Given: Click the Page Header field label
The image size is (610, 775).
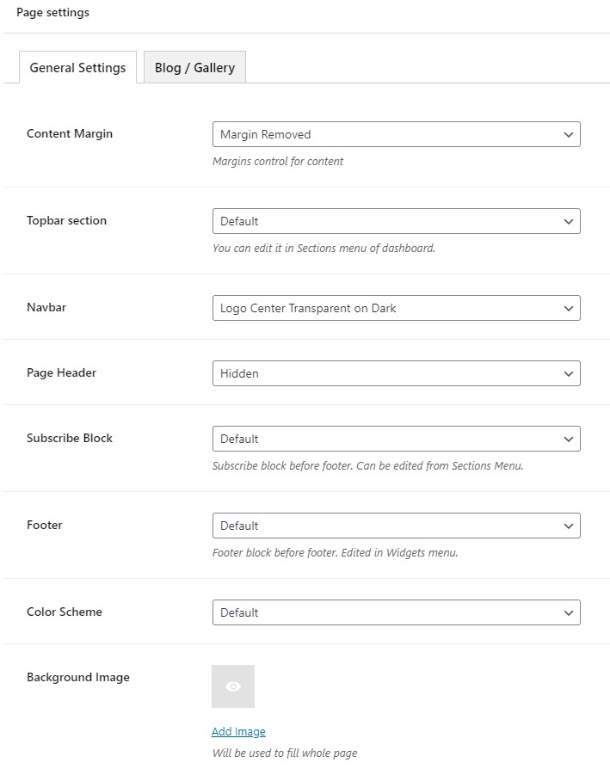Looking at the screenshot, I should point(61,372).
